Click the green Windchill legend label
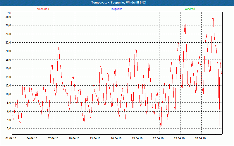The height and width of the screenshot is (146, 234). click(x=190, y=9)
